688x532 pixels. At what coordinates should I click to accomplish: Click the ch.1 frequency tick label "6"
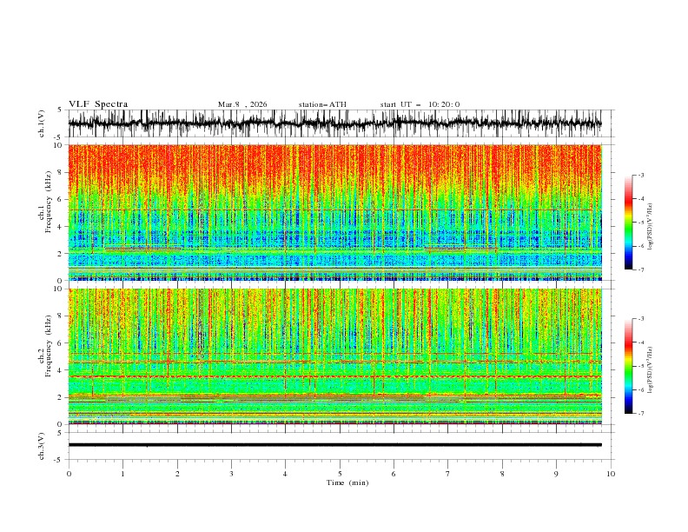pos(61,200)
